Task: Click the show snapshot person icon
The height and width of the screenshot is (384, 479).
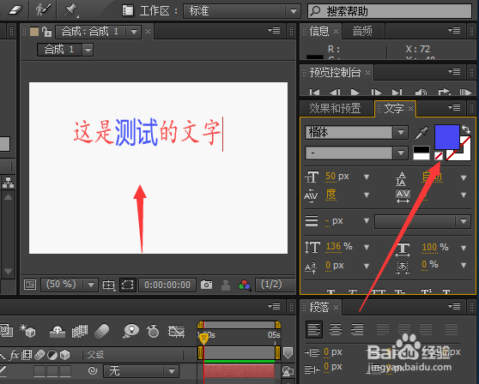Action: [226, 285]
